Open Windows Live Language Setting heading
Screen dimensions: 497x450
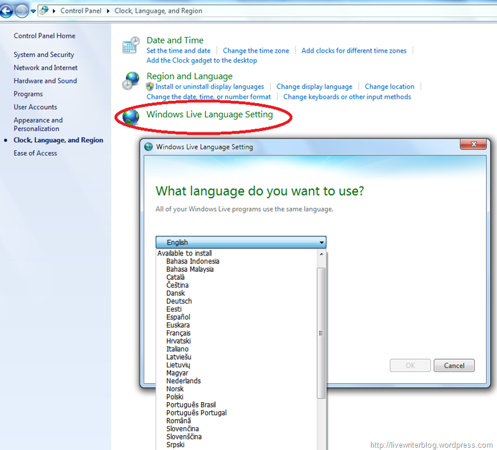(x=209, y=114)
